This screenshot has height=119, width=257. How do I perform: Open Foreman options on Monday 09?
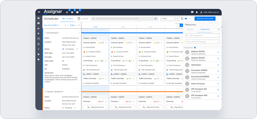coord(106,102)
